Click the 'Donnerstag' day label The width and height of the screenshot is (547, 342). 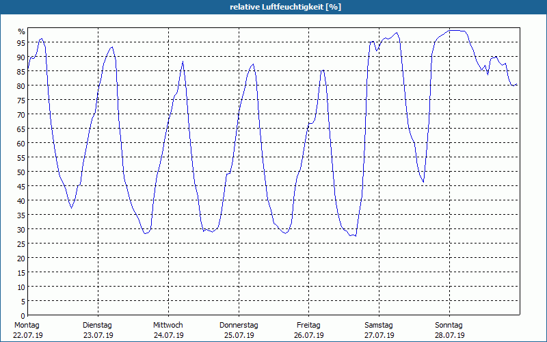click(x=239, y=326)
